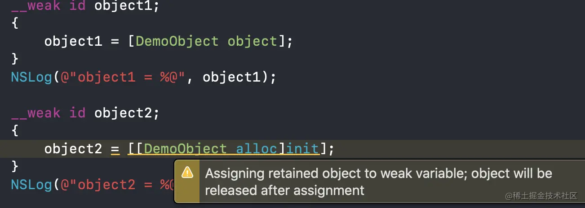Click the second NSLog call
The image size is (585, 208).
[31, 184]
